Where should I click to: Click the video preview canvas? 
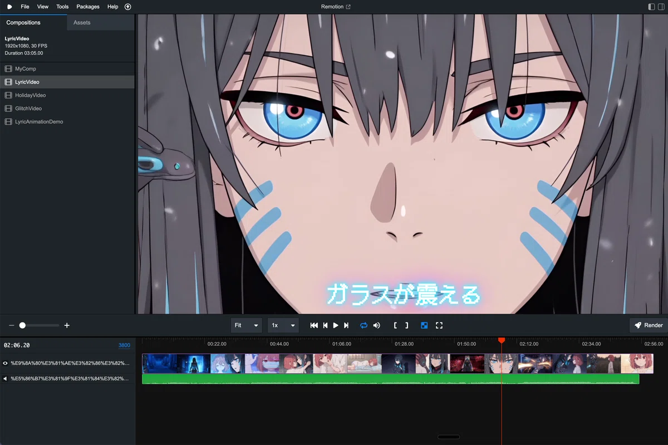tap(402, 164)
